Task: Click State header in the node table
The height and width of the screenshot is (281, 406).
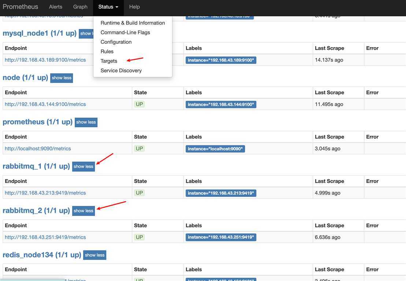Action: (x=140, y=93)
